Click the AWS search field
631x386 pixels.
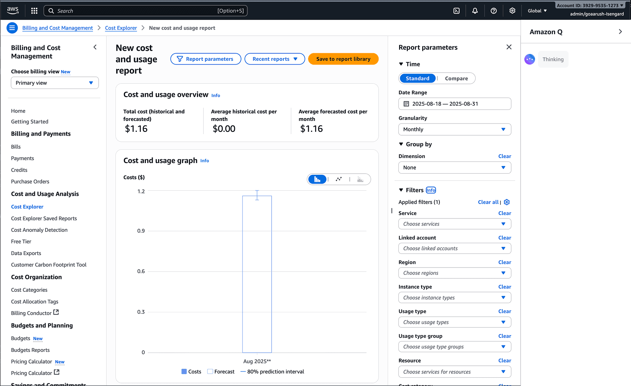click(145, 11)
